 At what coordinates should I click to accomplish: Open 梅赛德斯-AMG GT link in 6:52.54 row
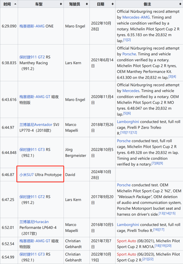pos(35,241)
